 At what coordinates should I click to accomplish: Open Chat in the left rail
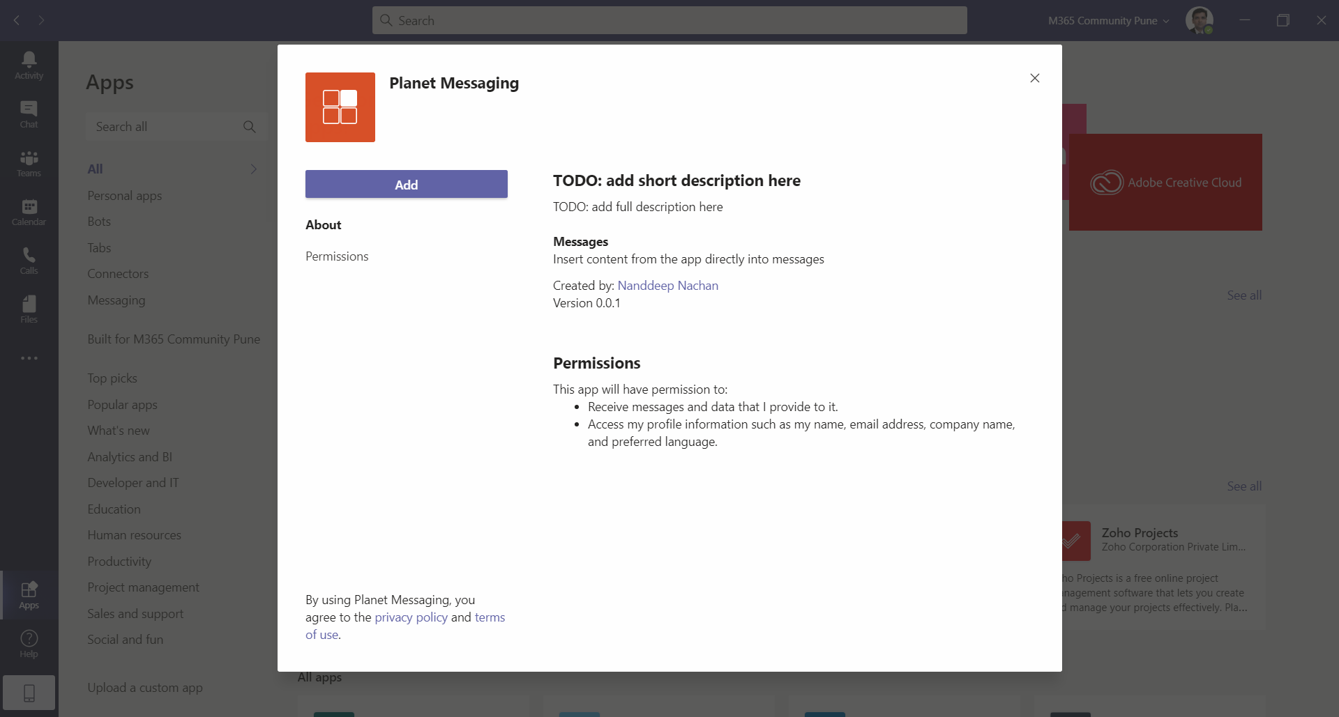pyautogui.click(x=29, y=114)
